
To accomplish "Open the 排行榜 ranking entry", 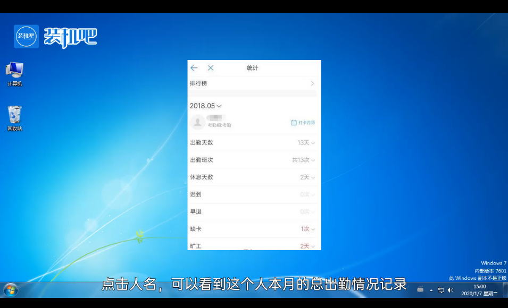I will (253, 83).
